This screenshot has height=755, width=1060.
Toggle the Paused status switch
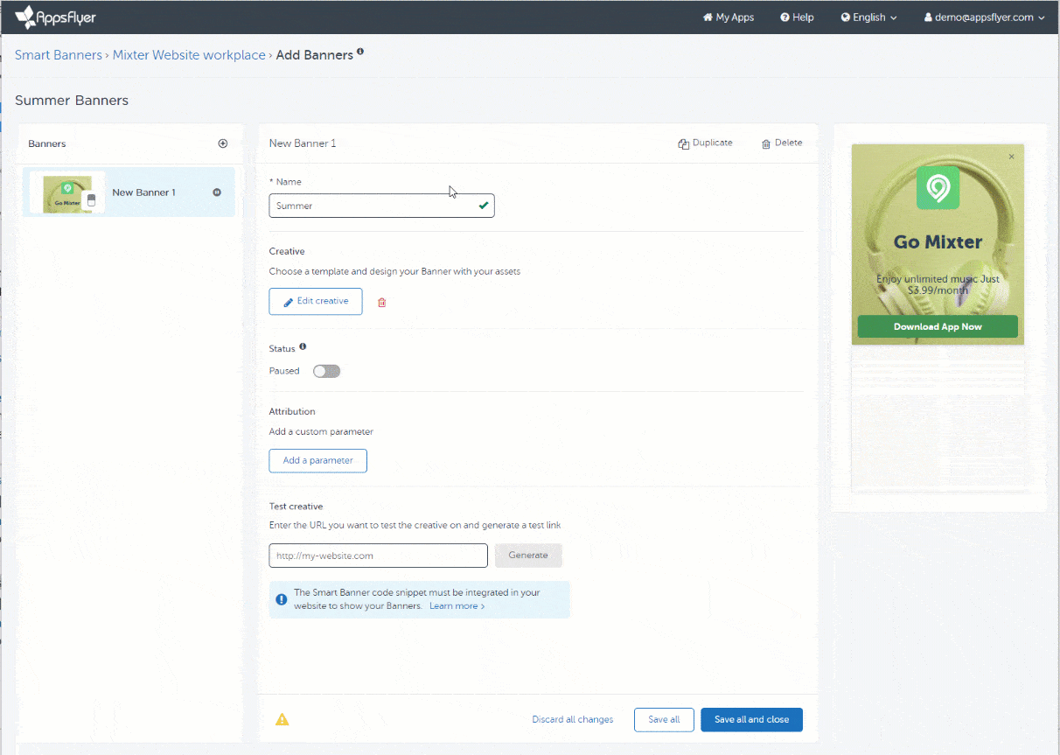[x=326, y=371]
